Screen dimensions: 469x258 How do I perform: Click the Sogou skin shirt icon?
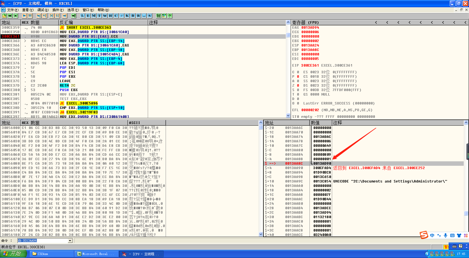click(x=459, y=235)
